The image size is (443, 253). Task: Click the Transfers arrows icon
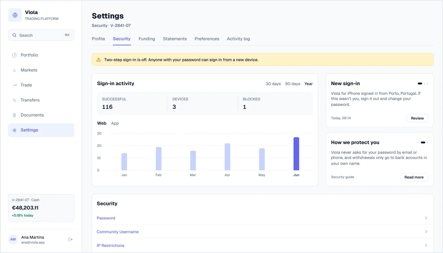click(14, 100)
